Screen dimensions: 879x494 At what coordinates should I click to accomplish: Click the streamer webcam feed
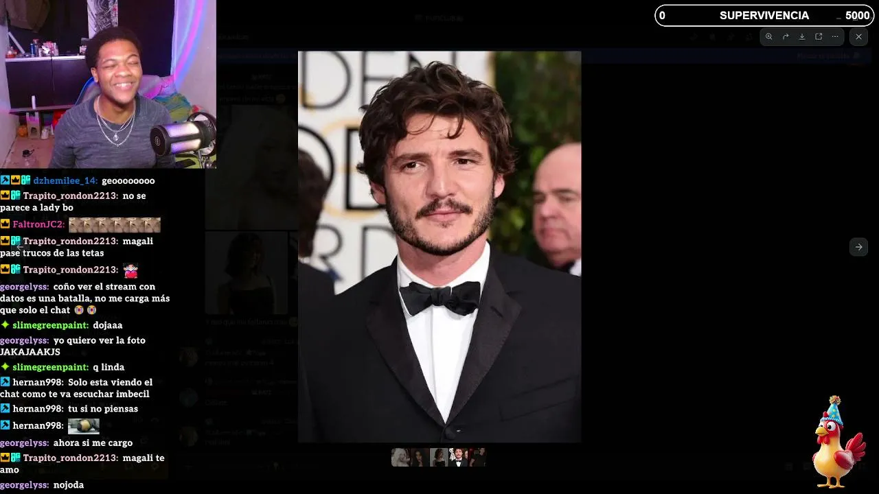[x=108, y=84]
